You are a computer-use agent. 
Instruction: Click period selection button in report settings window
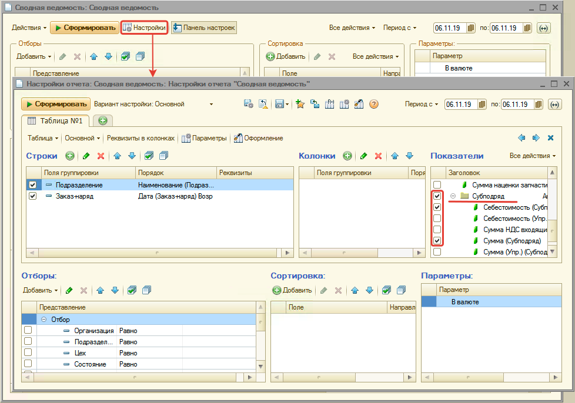[554, 105]
